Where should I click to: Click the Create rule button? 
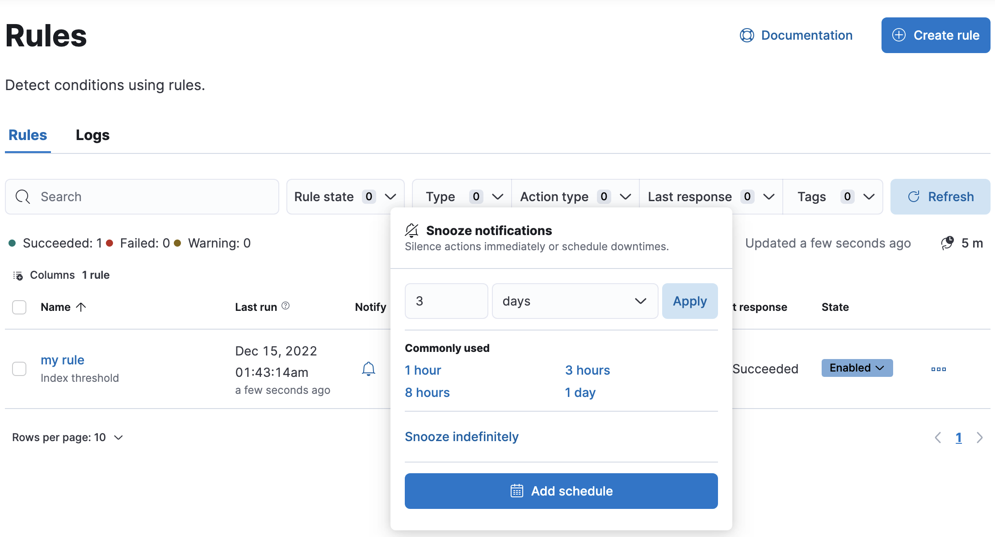pos(936,35)
